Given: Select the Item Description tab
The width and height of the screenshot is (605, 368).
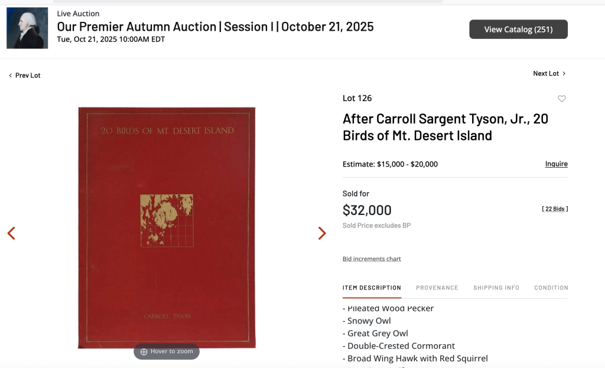Looking at the screenshot, I should (372, 288).
